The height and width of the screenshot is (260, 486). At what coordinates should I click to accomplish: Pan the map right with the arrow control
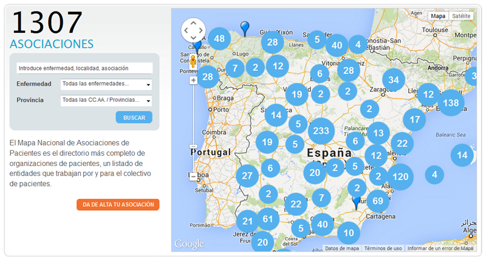(x=201, y=30)
